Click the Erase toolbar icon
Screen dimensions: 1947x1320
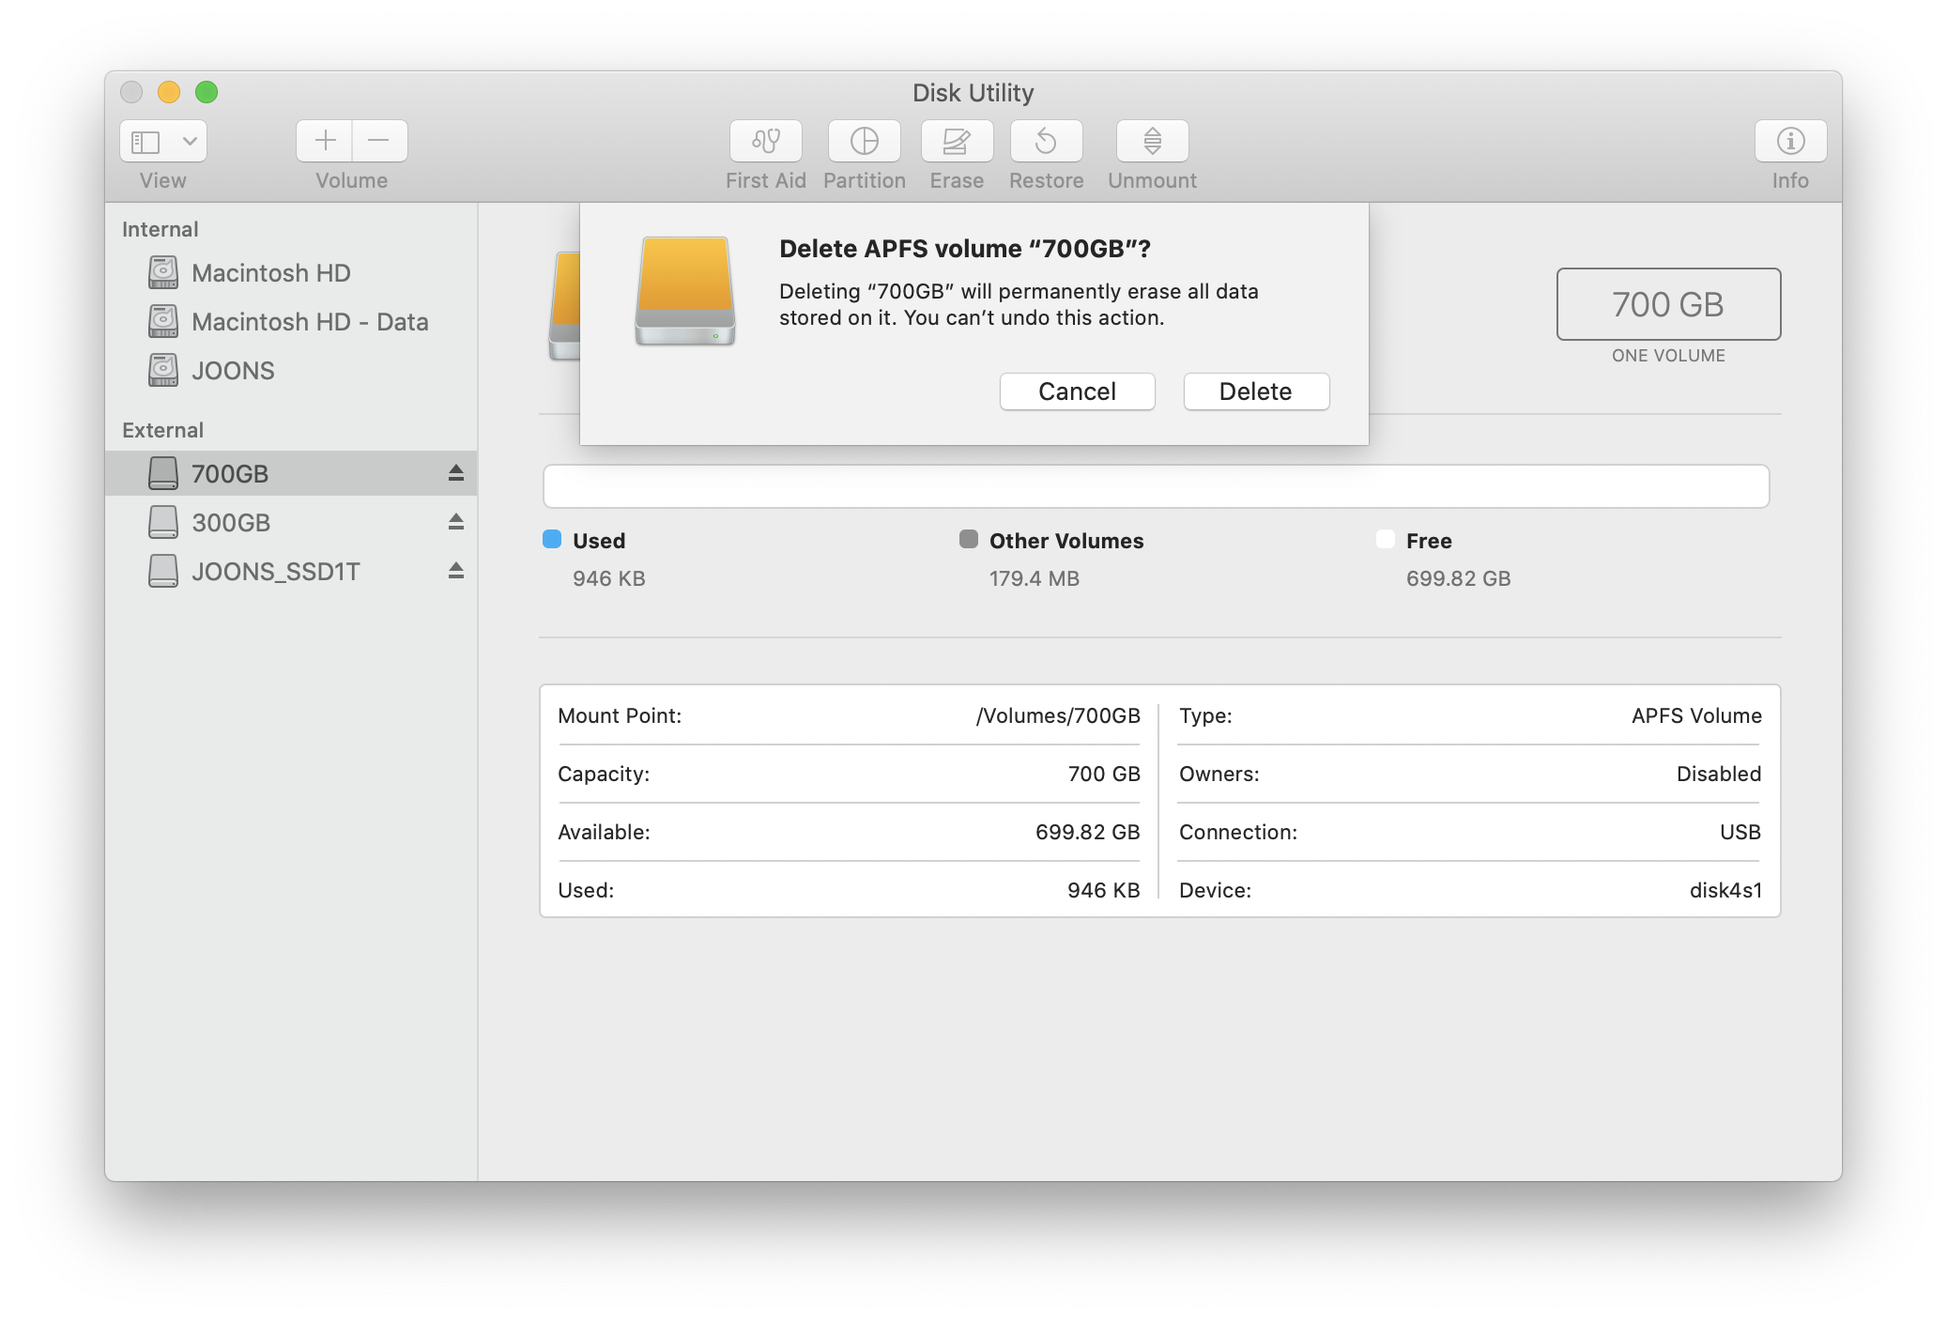957,141
